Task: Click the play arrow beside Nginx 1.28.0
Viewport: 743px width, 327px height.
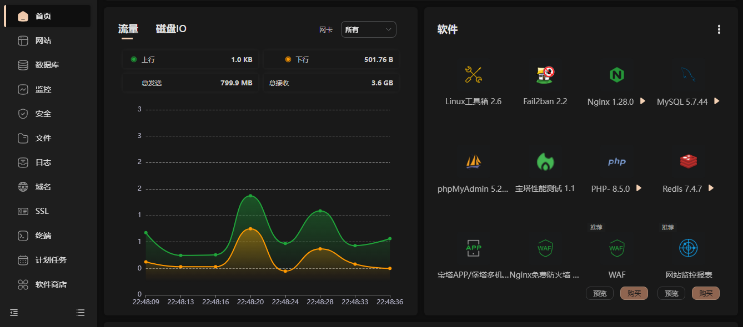Action: [x=642, y=101]
